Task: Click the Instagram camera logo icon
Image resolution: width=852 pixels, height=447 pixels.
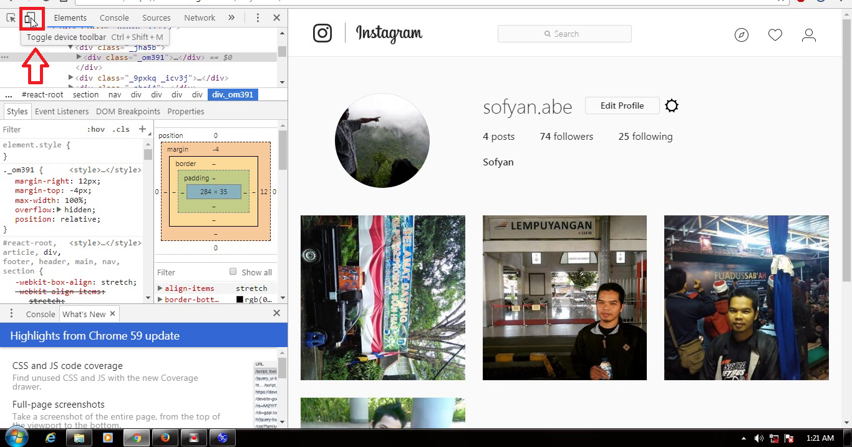Action: coord(322,33)
